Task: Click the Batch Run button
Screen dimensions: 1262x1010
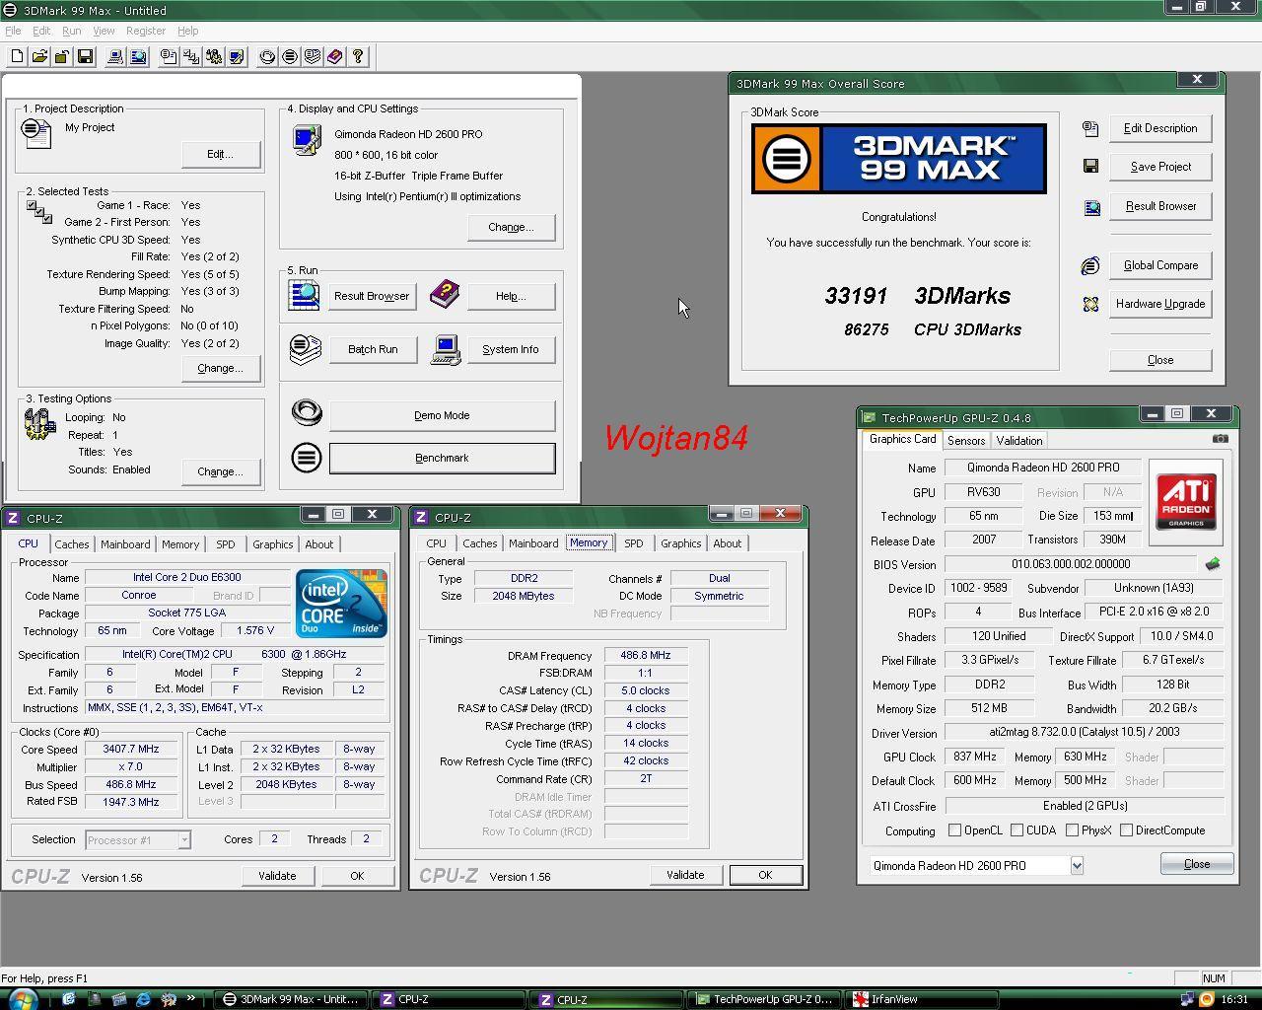Action: (x=373, y=349)
